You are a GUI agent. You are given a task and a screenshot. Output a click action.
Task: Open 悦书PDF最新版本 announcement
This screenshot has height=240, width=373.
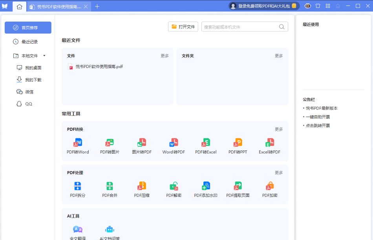(322, 108)
